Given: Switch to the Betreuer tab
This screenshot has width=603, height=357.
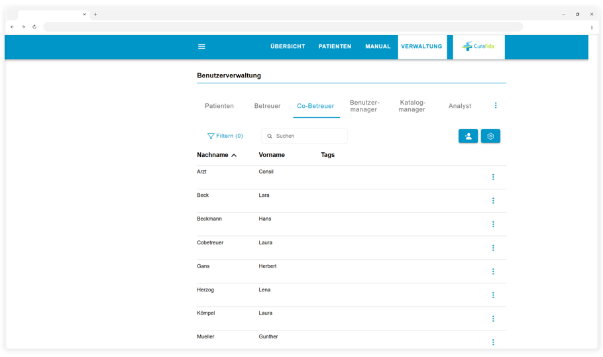Looking at the screenshot, I should [x=267, y=106].
